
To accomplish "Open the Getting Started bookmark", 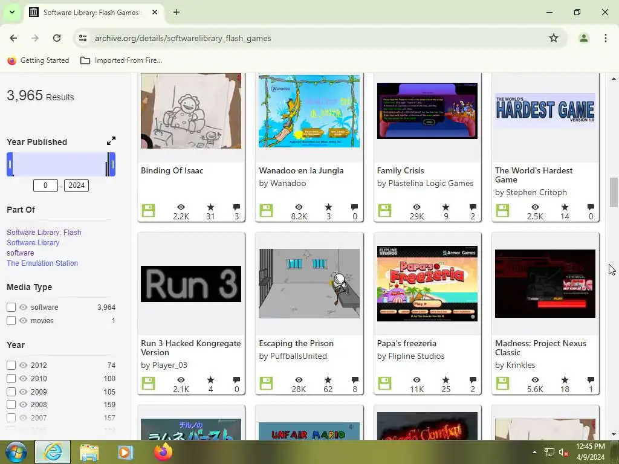I will pyautogui.click(x=38, y=60).
